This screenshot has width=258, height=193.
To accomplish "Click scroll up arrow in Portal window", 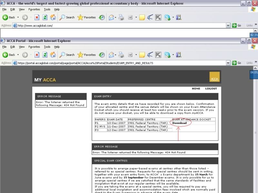I will point(255,68).
